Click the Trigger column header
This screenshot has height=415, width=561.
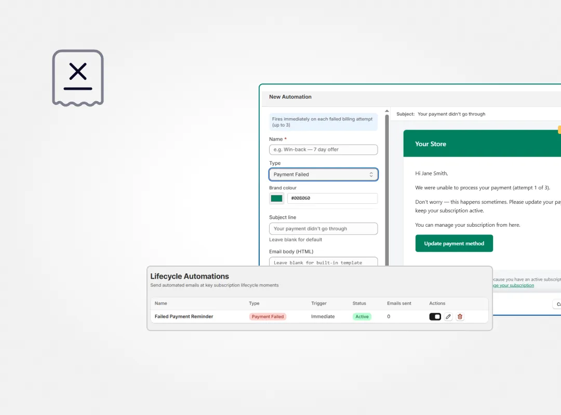pos(319,303)
